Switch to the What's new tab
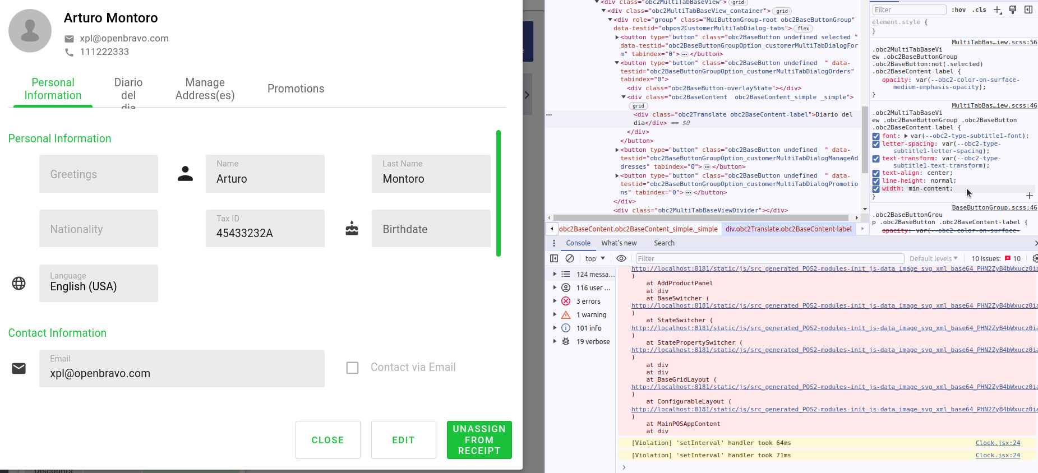1038x473 pixels. [619, 243]
